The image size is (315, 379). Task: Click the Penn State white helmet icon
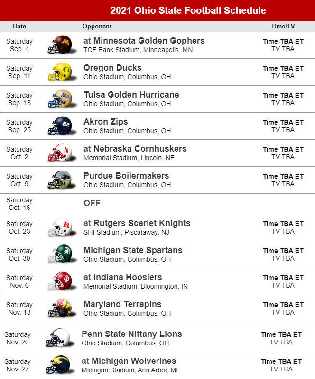tap(60, 338)
